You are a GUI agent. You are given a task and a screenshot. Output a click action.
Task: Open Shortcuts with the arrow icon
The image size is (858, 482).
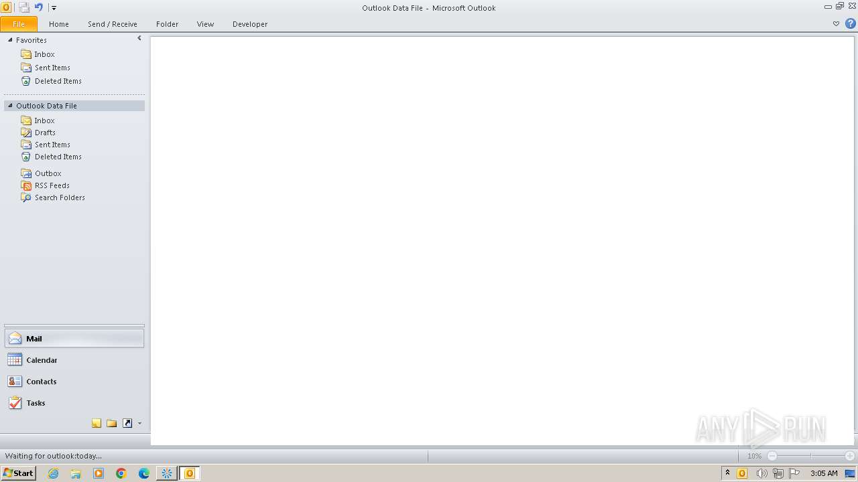(127, 423)
